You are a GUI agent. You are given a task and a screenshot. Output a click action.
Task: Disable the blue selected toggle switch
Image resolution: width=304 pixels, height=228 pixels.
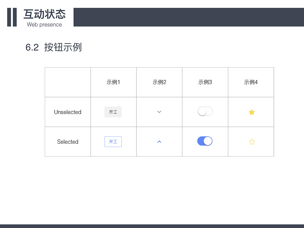point(205,141)
